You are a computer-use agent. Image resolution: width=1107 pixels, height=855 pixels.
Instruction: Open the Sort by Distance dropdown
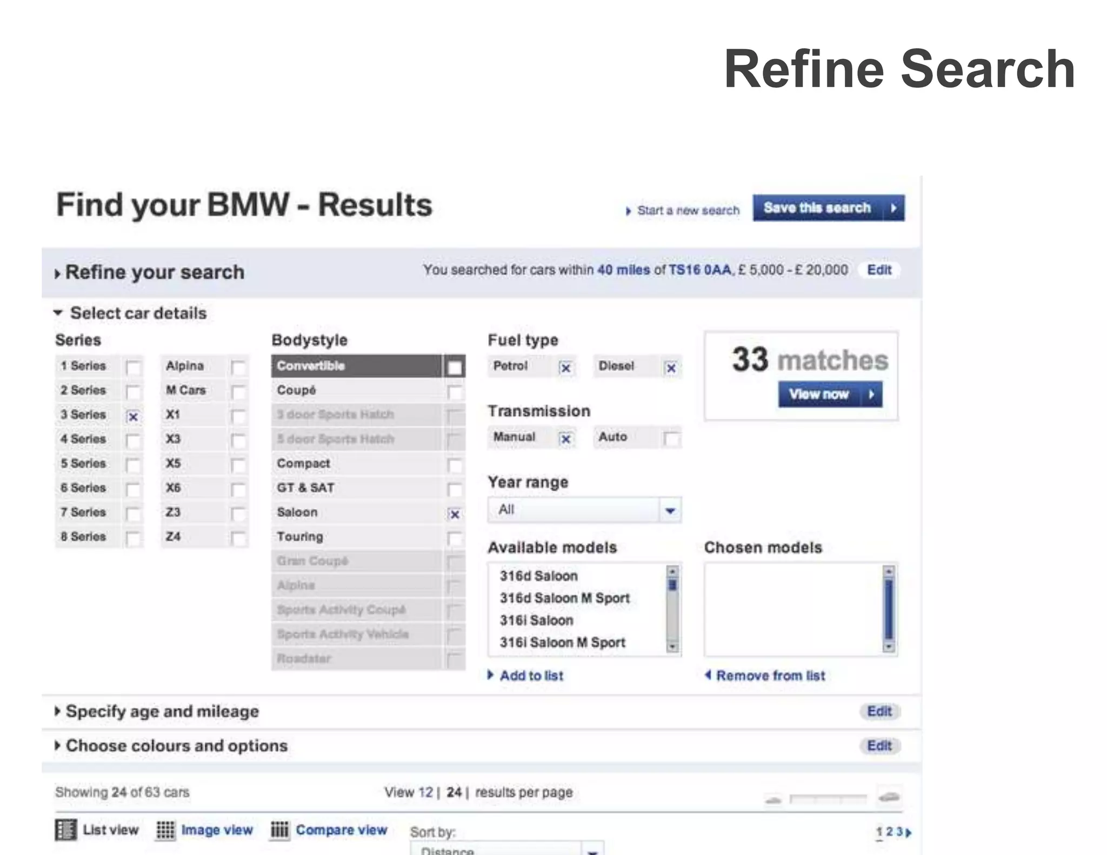(x=506, y=848)
